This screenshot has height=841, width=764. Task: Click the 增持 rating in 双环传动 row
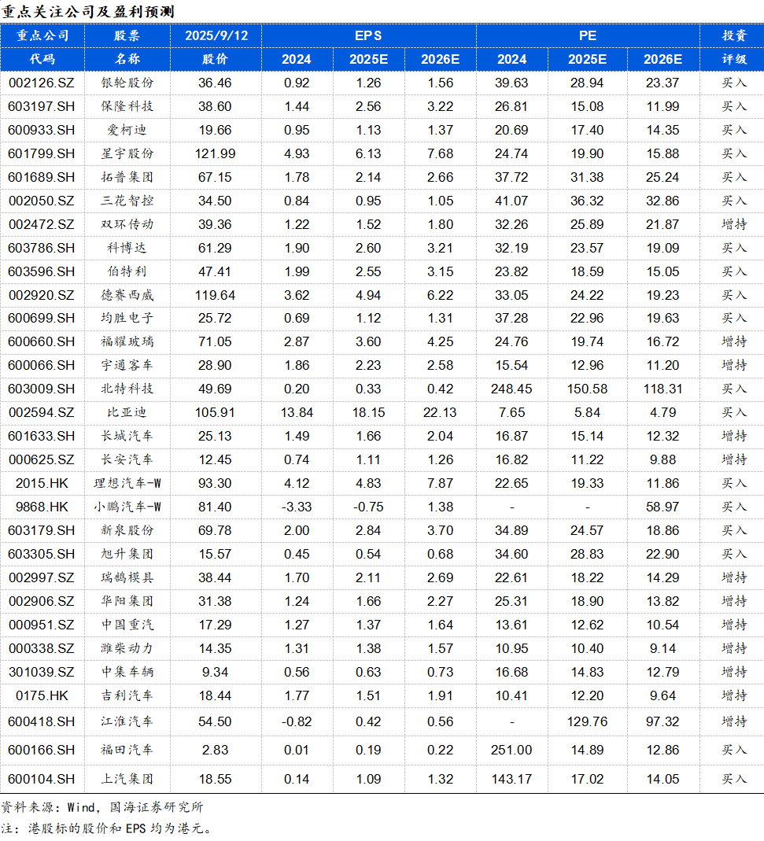click(734, 225)
